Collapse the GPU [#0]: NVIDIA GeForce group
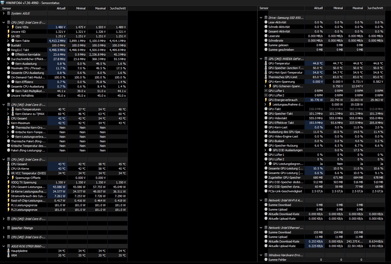Screen dimensions: 391x264 (261, 59)
